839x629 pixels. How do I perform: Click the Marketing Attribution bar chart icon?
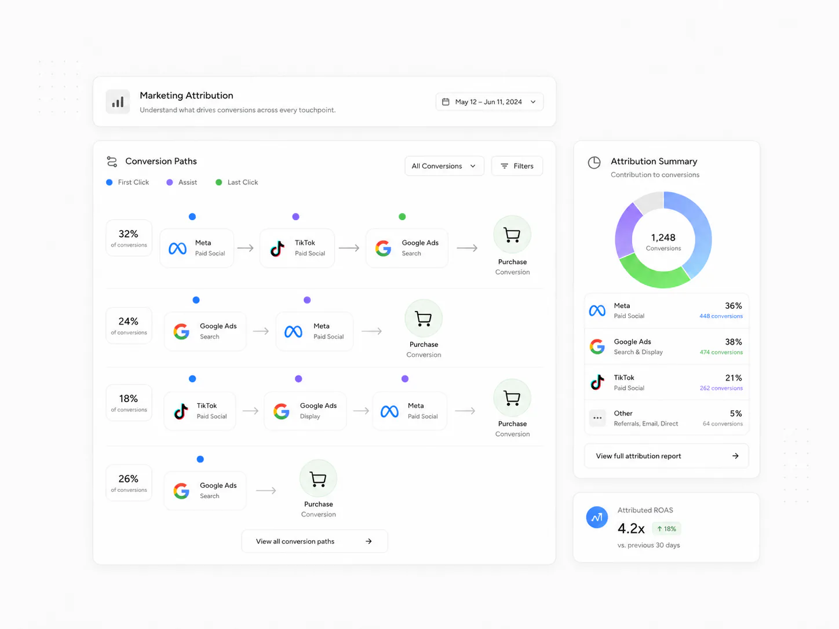118,102
